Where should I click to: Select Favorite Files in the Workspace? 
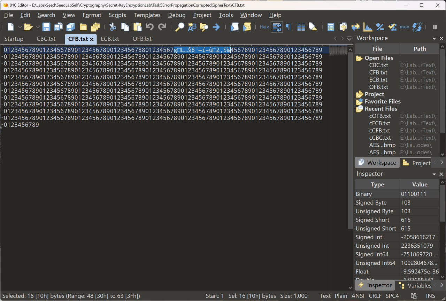point(383,101)
